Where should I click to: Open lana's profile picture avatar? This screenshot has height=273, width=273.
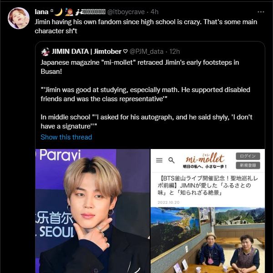point(19,18)
